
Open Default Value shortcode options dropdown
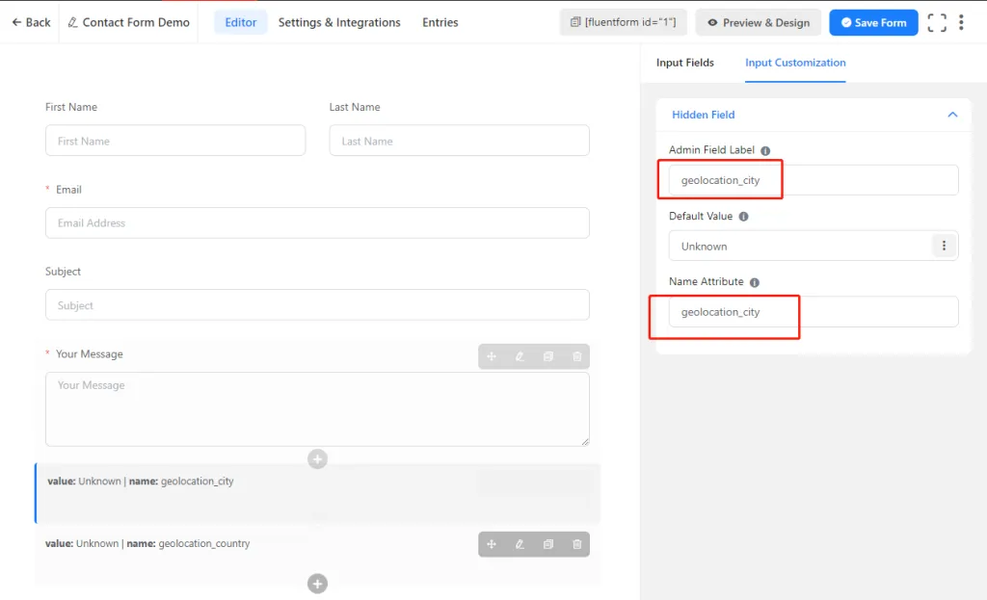(x=944, y=246)
